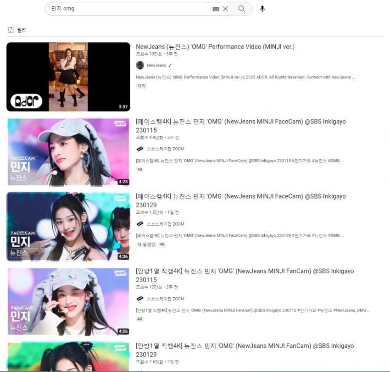The image size is (390, 372).
Task: Click the FanCam 230115 description with #NewJeans_OMG
Action: point(253,311)
